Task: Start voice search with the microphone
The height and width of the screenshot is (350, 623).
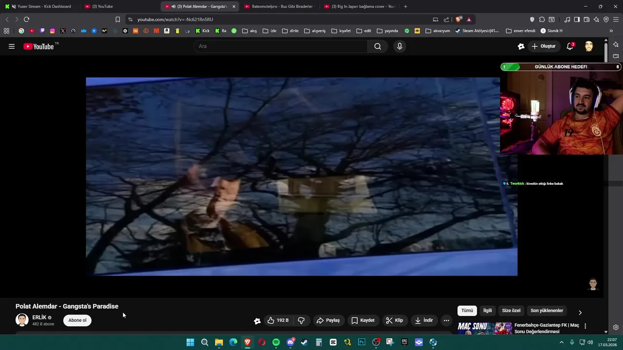Action: 400,46
